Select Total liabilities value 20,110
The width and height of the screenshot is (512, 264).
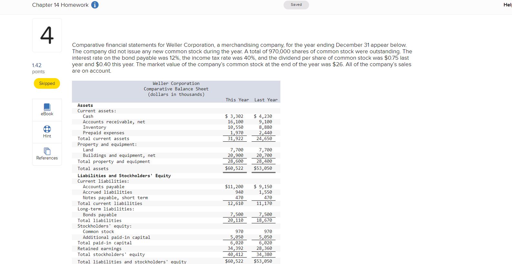point(236,220)
